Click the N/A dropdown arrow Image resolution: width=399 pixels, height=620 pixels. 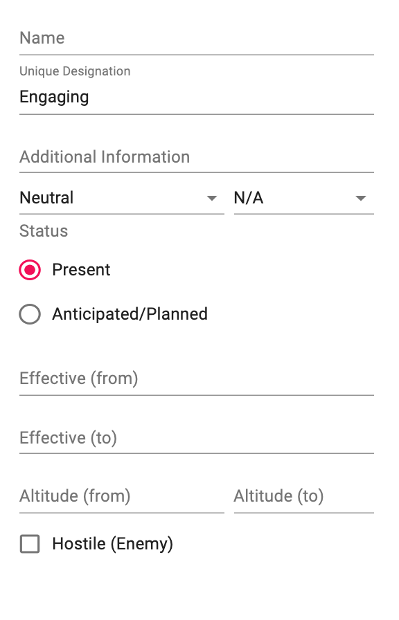pyautogui.click(x=361, y=198)
